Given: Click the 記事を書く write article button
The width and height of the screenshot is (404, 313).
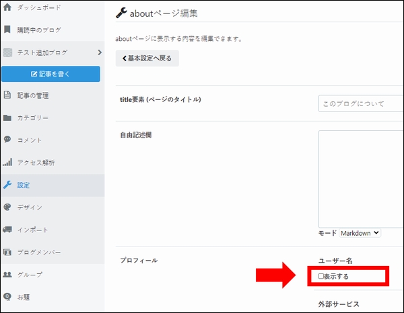Looking at the screenshot, I should 50,74.
